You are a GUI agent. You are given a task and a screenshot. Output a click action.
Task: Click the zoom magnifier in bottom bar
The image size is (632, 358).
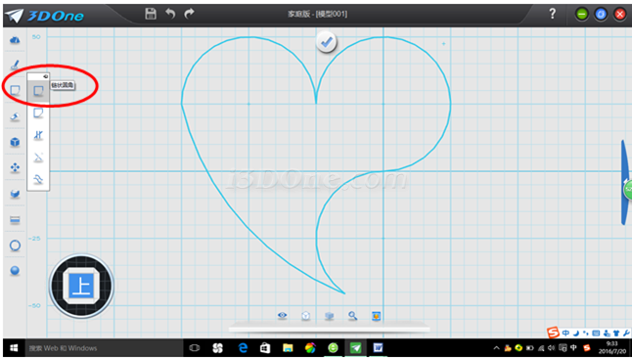click(x=352, y=316)
